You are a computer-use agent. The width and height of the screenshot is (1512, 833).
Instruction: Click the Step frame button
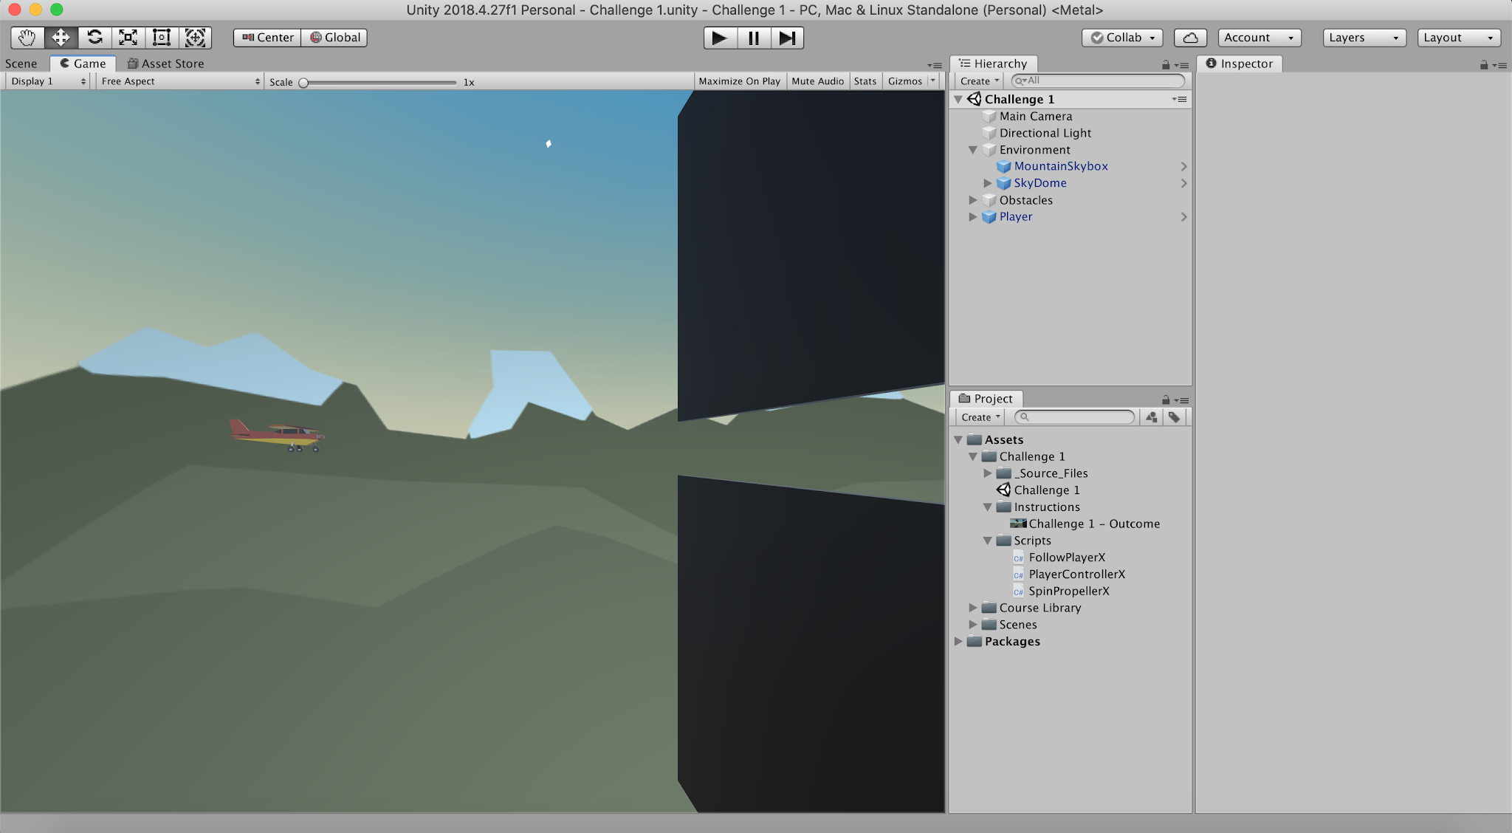(787, 38)
